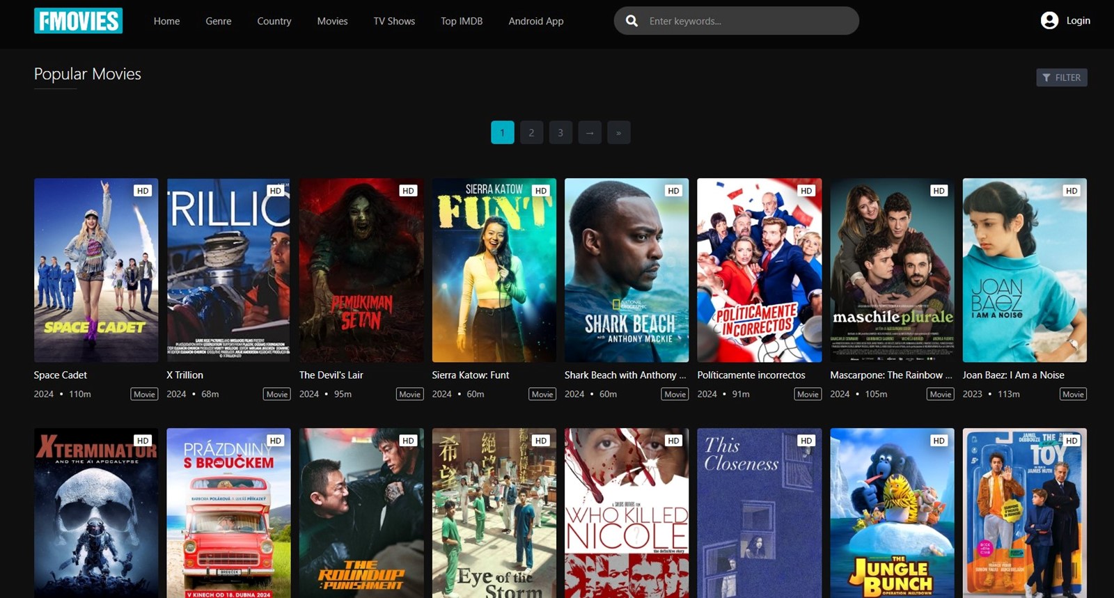This screenshot has height=598, width=1114.
Task: Open the Shark Beach poster
Action: (x=627, y=270)
